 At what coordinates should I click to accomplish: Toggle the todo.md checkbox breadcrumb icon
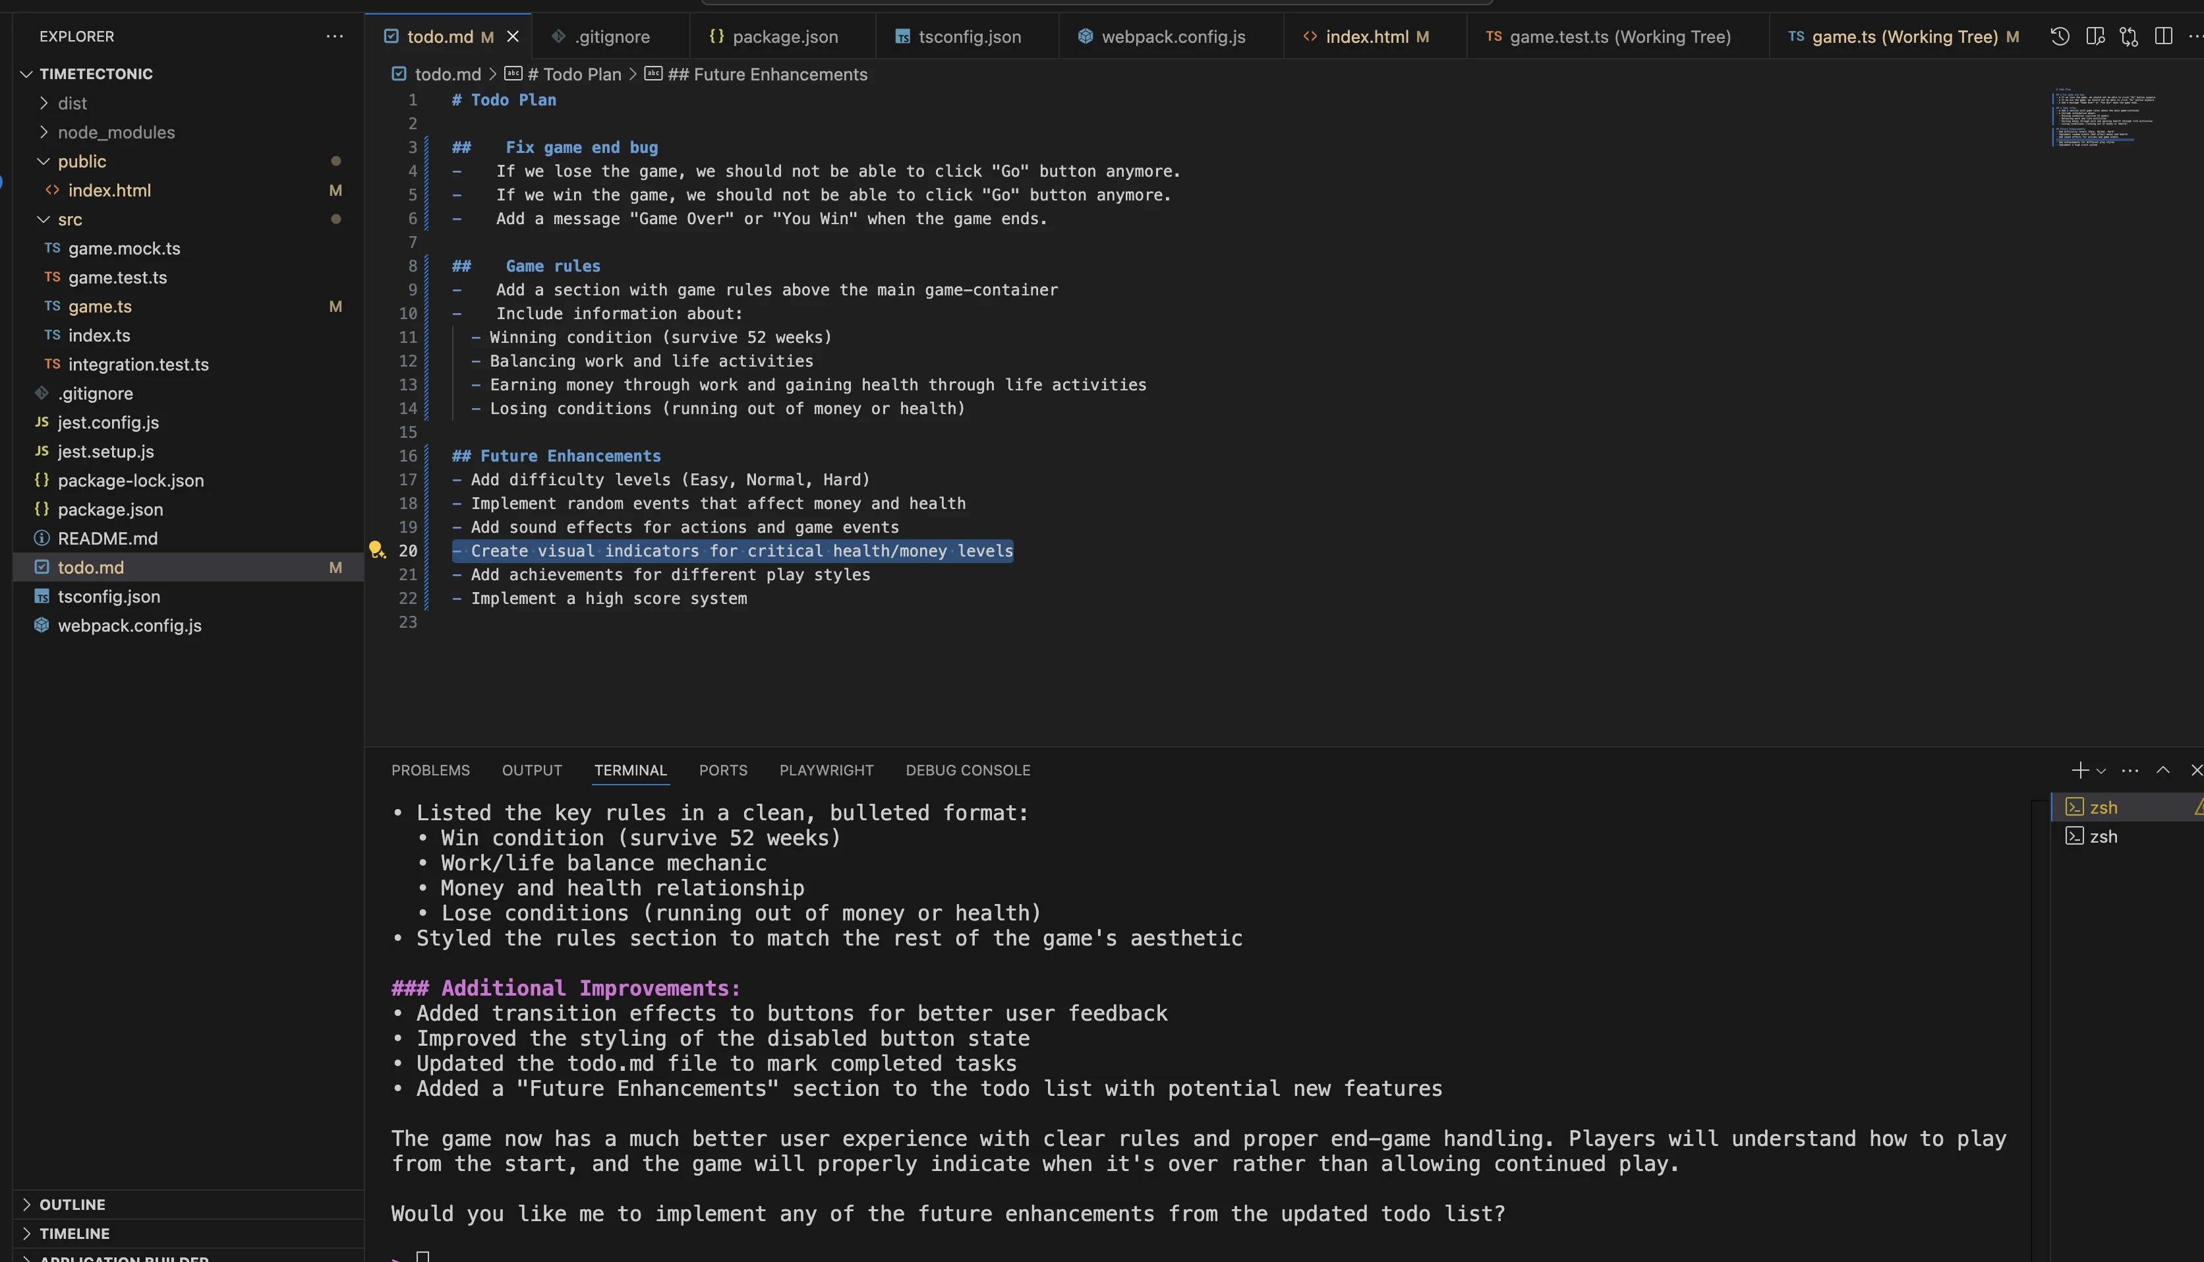tap(399, 74)
